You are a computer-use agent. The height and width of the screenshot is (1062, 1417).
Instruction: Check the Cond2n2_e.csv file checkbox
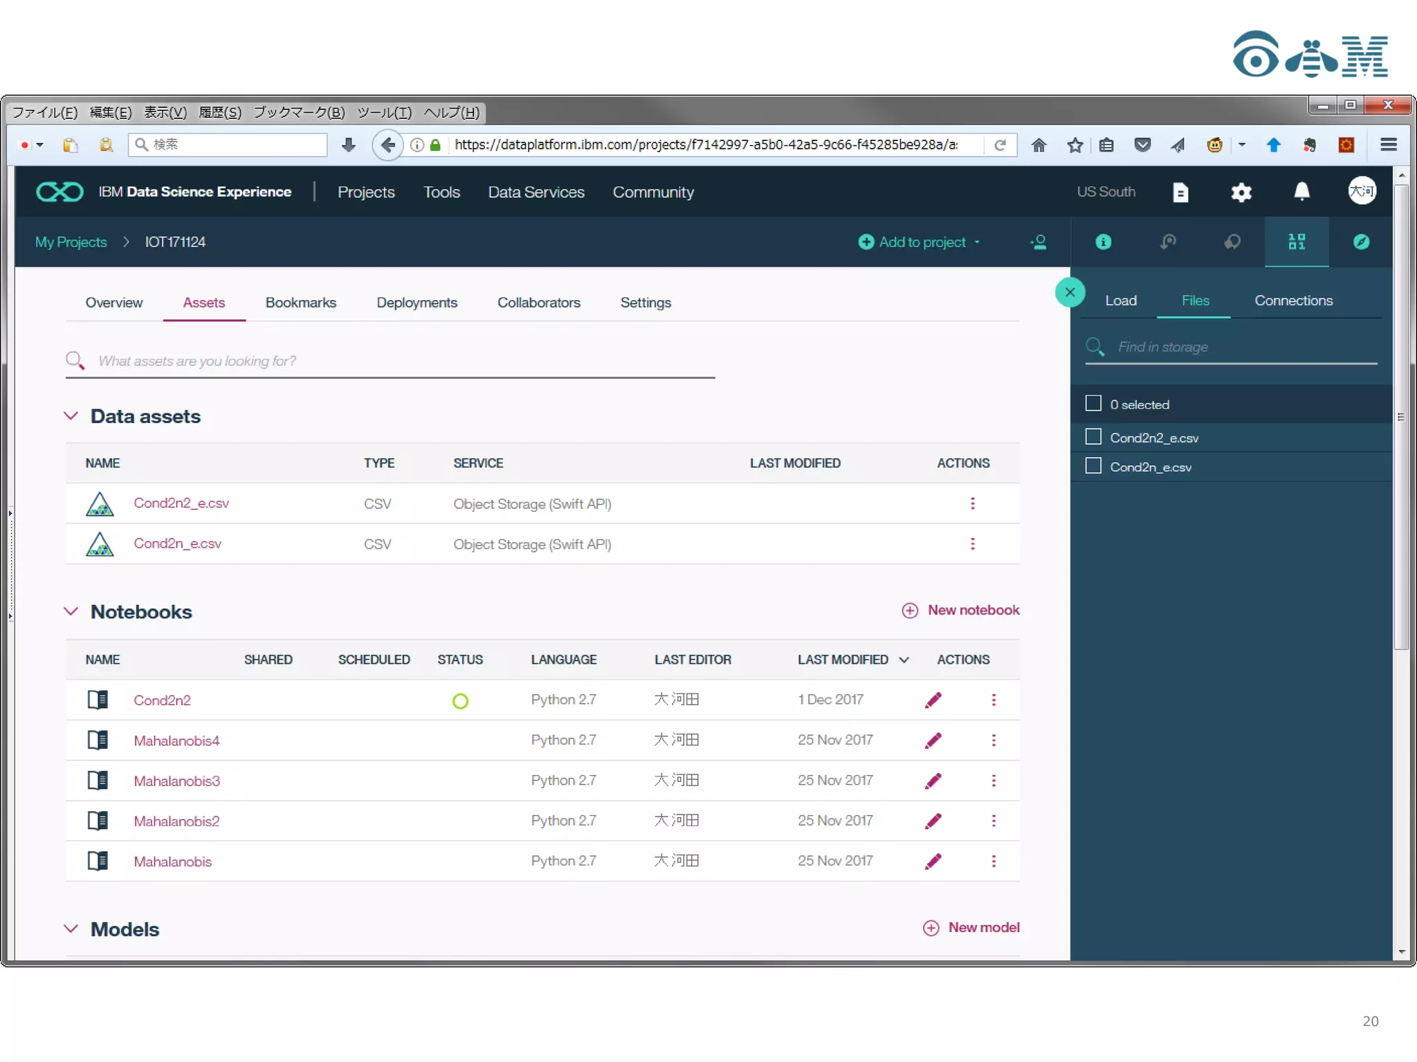coord(1093,437)
